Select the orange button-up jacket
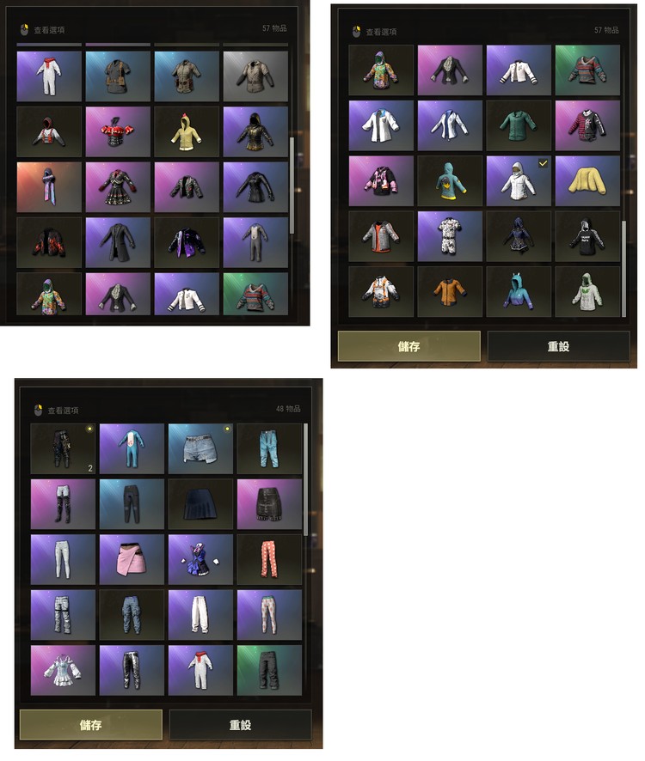The width and height of the screenshot is (645, 761). point(450,292)
